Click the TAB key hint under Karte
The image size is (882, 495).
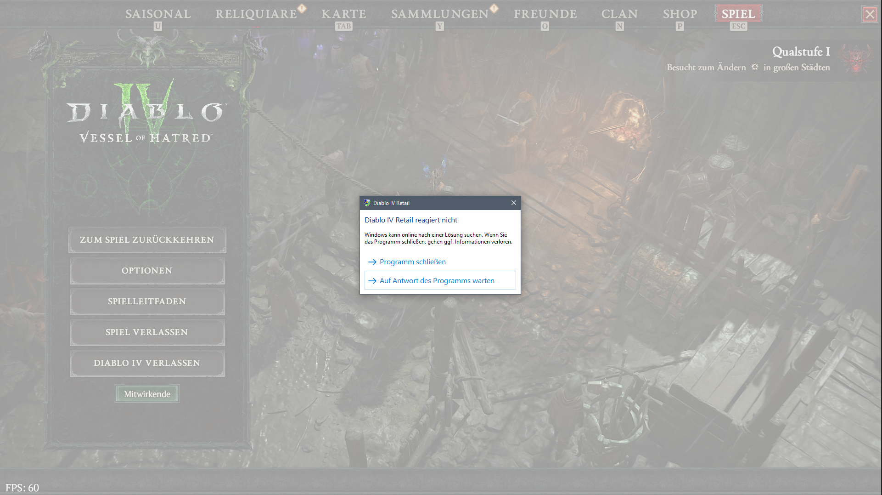tap(343, 26)
